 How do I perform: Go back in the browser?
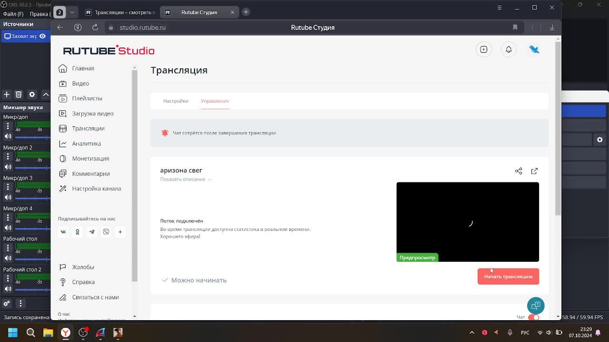pyautogui.click(x=60, y=28)
